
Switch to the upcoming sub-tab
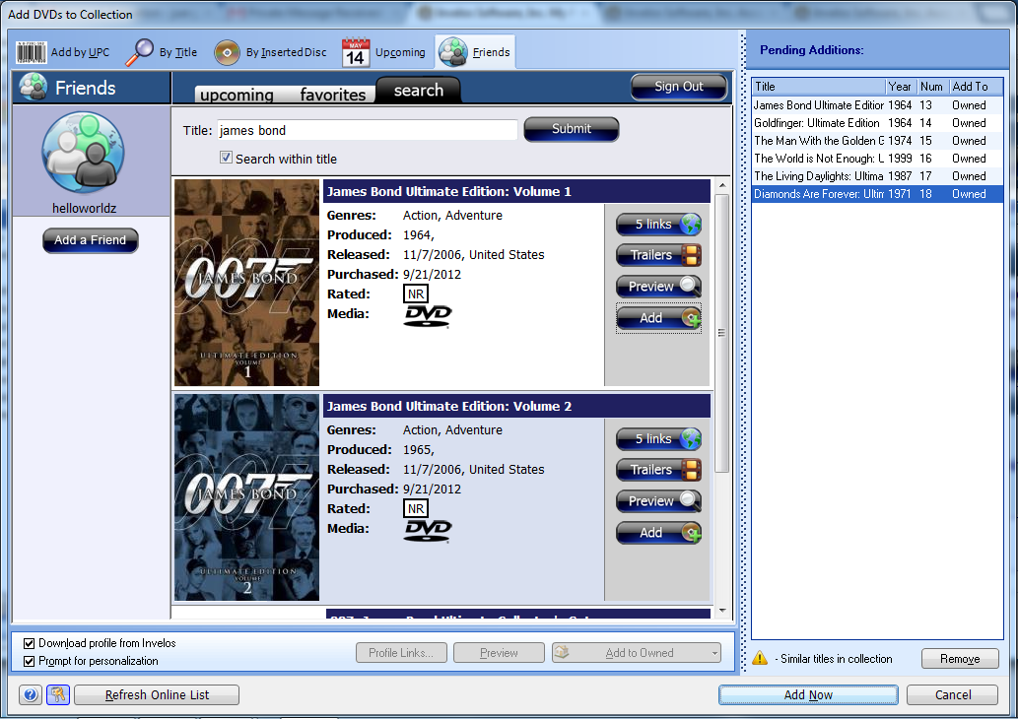tap(237, 95)
